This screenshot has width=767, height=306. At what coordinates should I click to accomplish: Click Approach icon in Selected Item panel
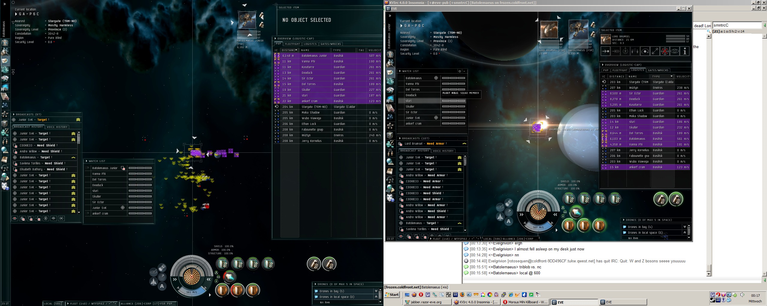[x=606, y=51]
